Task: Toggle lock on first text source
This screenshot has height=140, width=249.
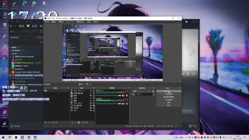Action: 94,91
